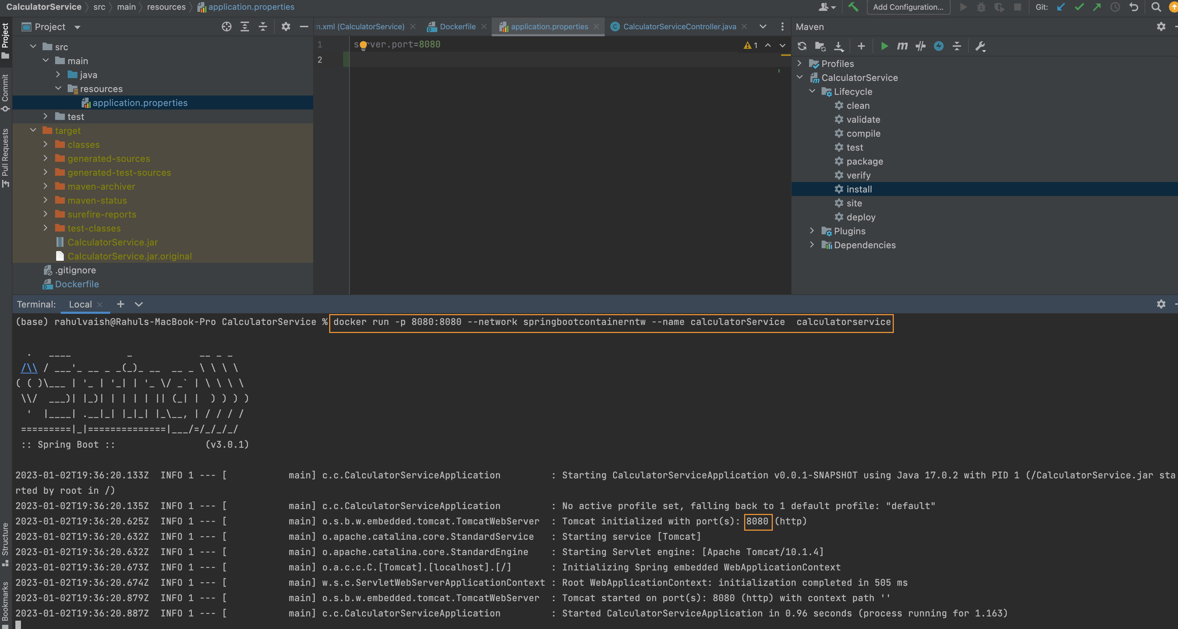This screenshot has width=1178, height=629.
Task: Close the application.properties tab
Action: pos(596,26)
